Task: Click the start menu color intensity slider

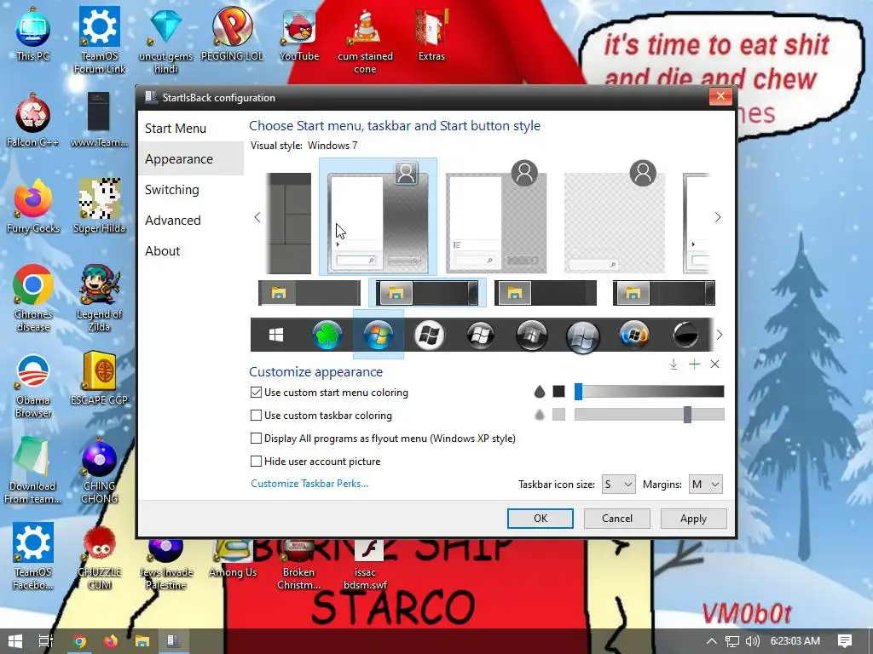Action: 649,392
